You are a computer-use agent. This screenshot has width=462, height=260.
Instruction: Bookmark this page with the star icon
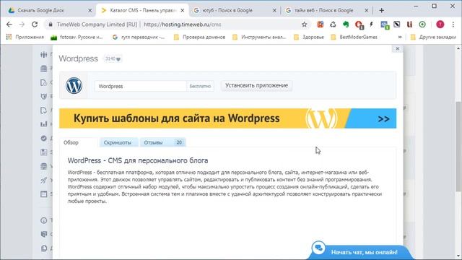305,25
